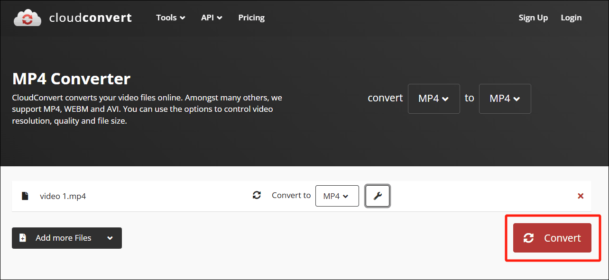Click the CloudConvert cloud logo icon

pyautogui.click(x=28, y=18)
